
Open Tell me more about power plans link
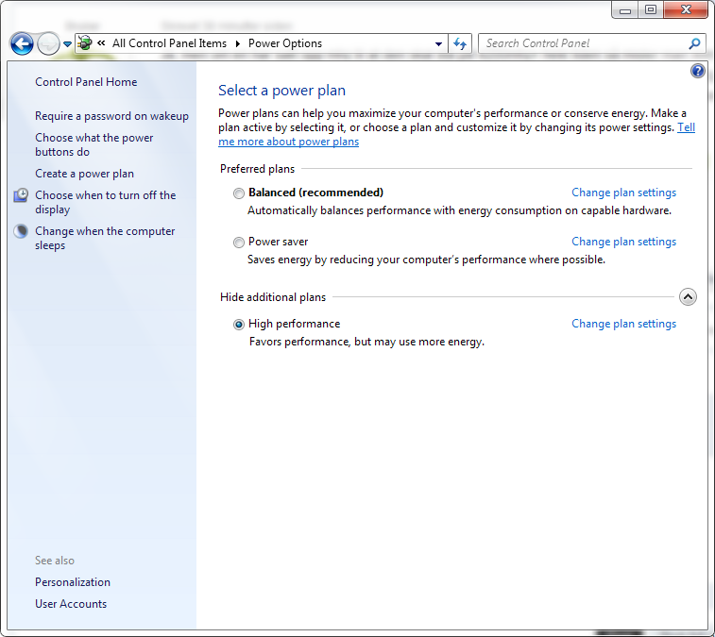point(289,142)
